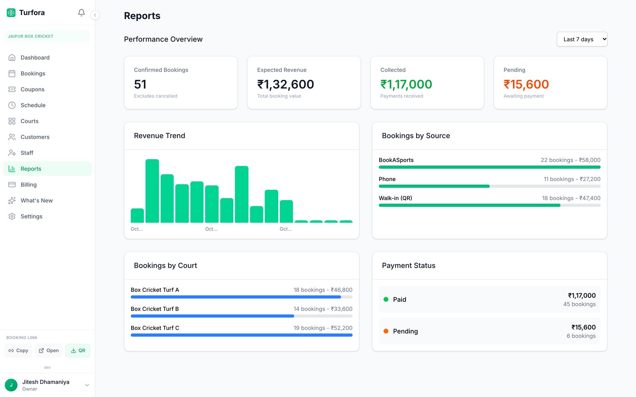Open the booking link

(48, 351)
